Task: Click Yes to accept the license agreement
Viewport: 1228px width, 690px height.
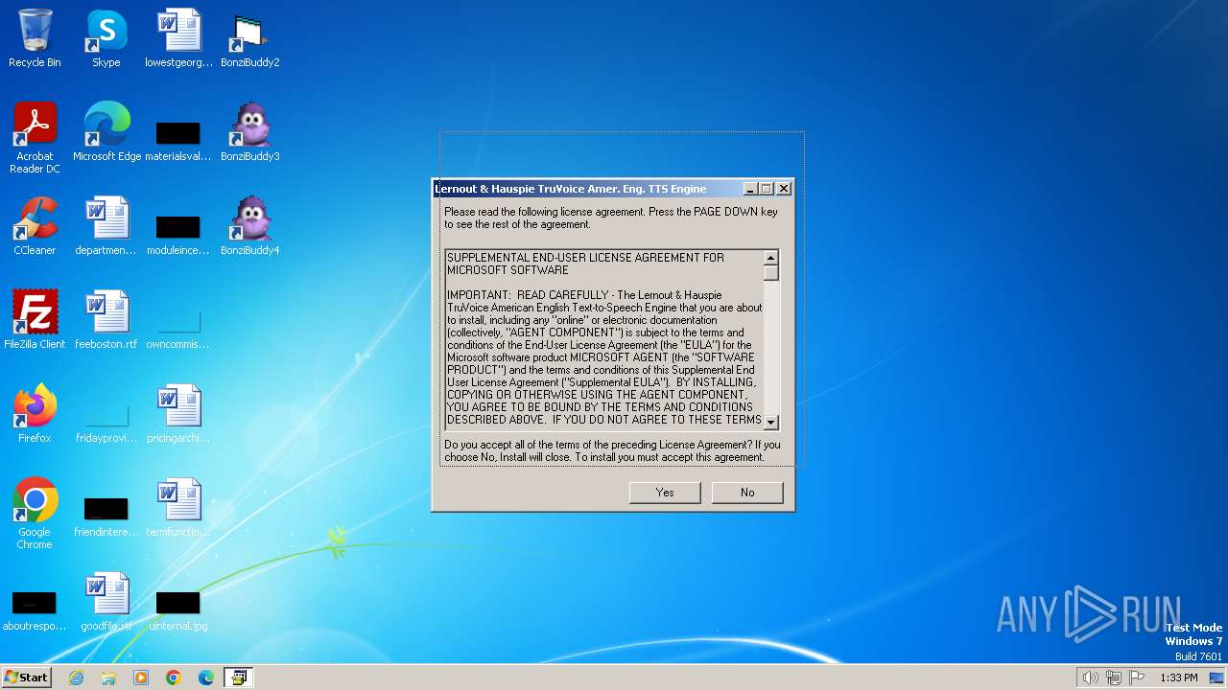Action: (665, 493)
